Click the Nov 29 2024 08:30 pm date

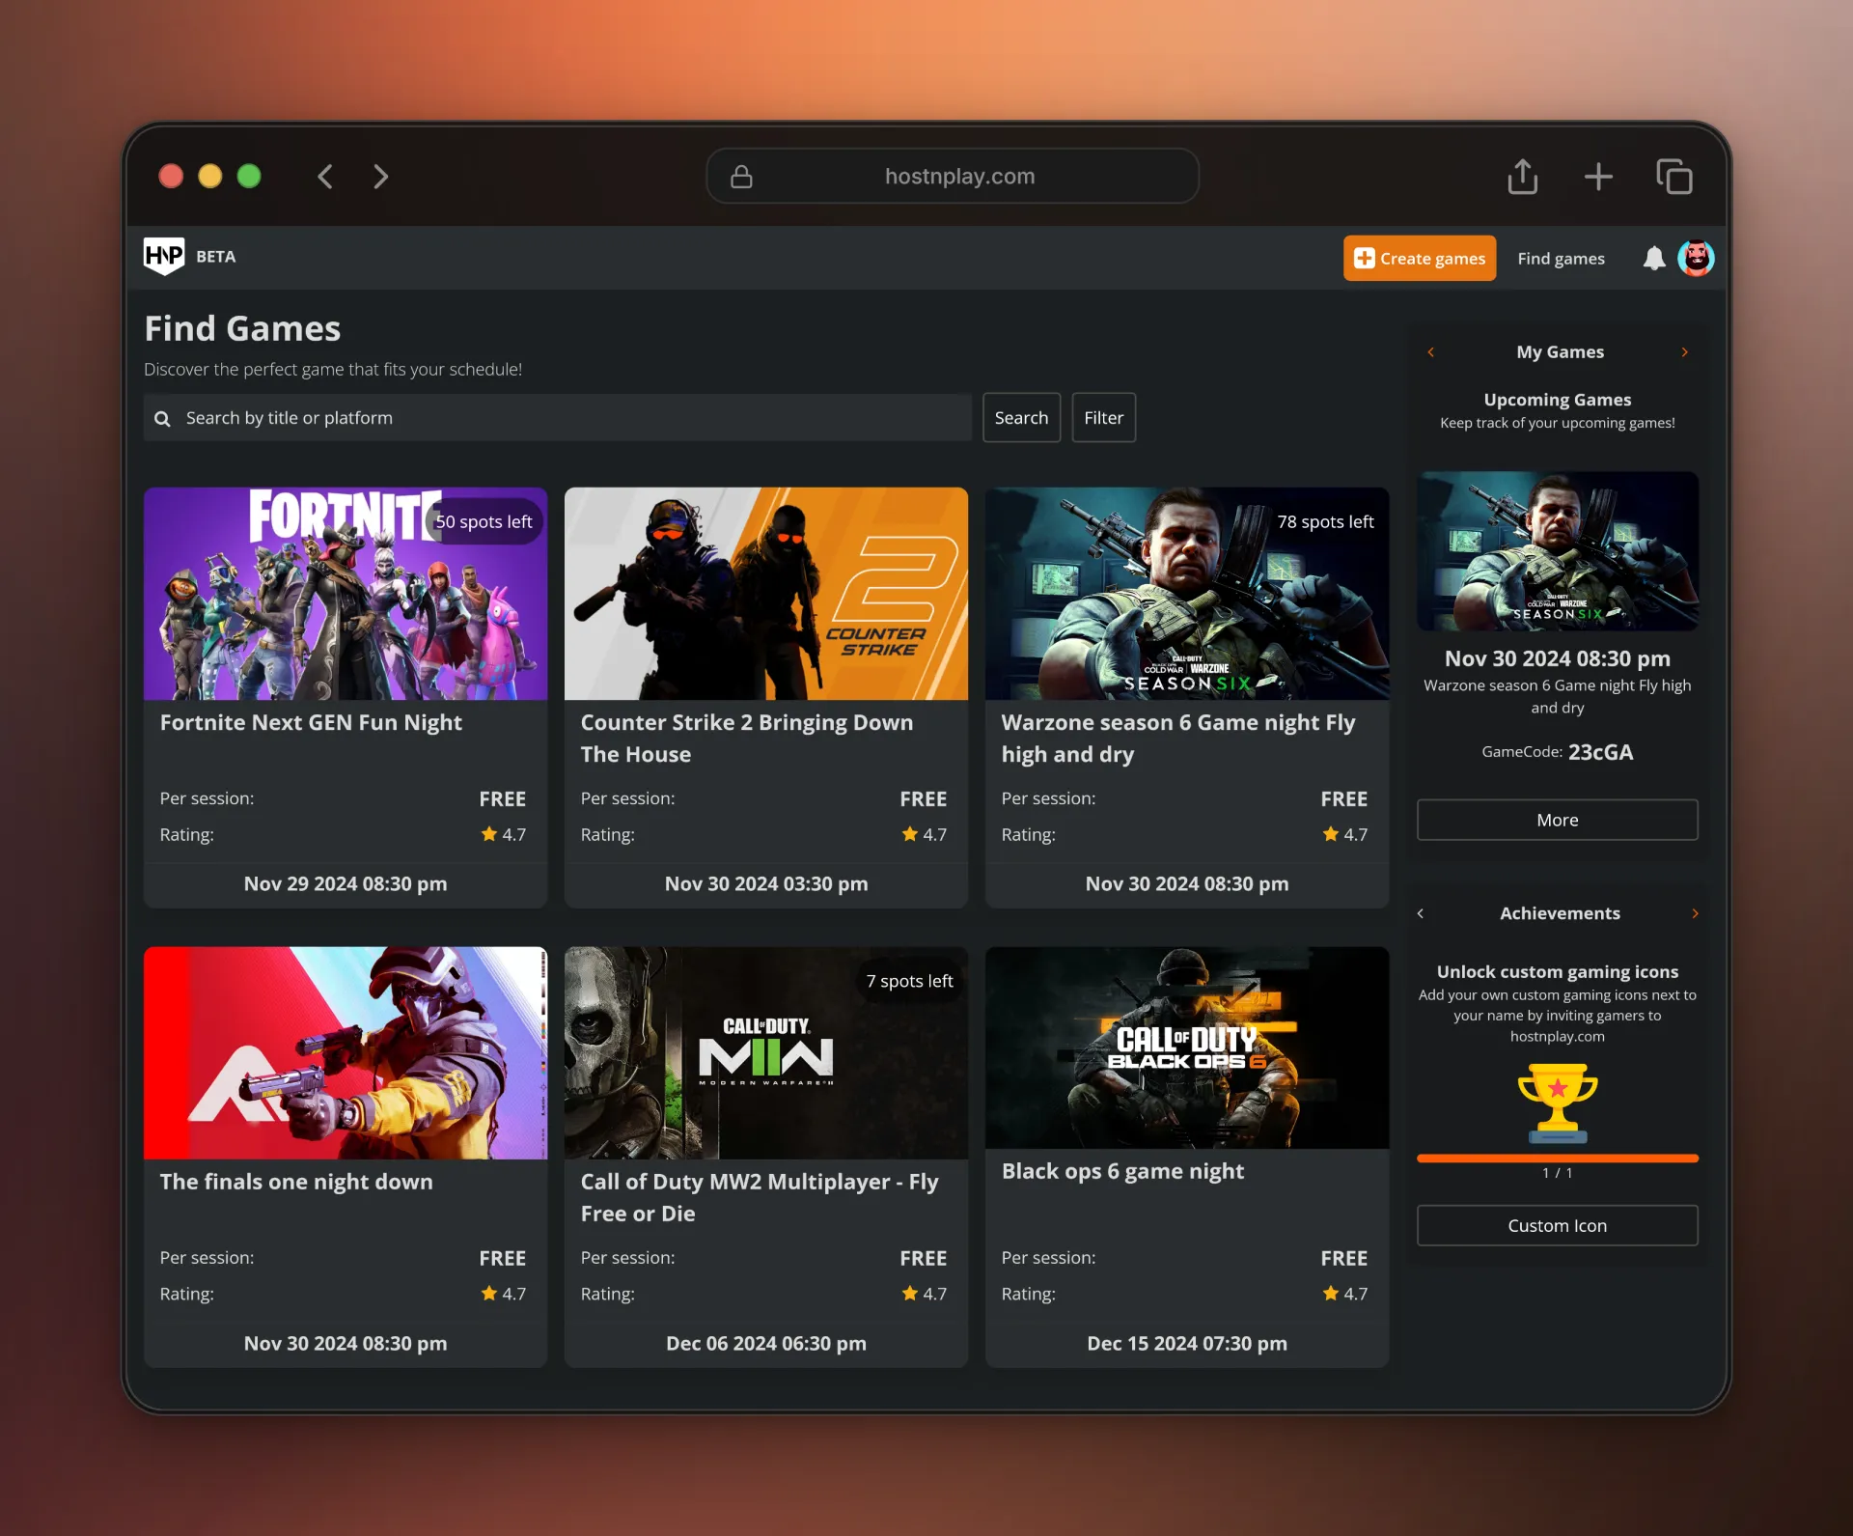coord(346,883)
